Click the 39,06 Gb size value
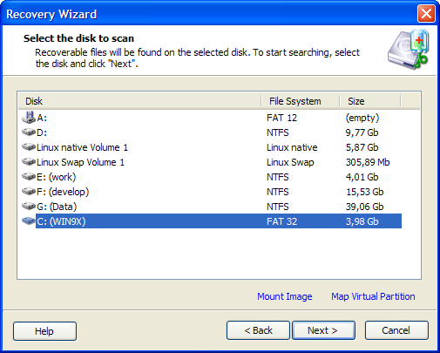440x353 pixels. [364, 207]
